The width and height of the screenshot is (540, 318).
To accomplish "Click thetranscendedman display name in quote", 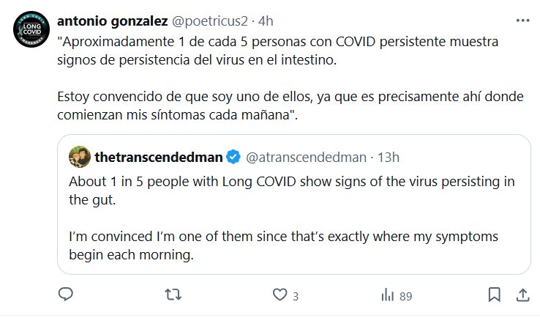I will click(158, 156).
